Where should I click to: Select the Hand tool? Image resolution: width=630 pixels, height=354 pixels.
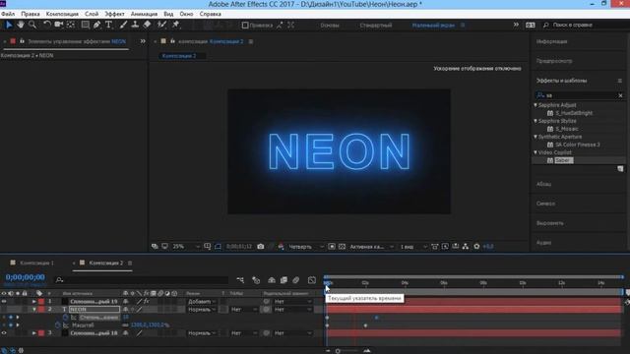coord(21,25)
